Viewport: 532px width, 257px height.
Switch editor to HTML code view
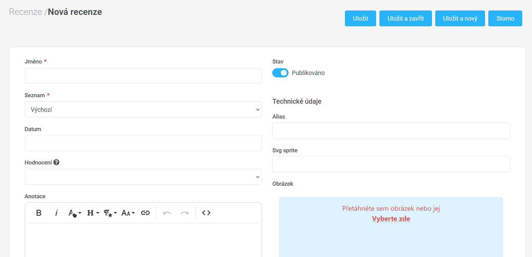206,213
